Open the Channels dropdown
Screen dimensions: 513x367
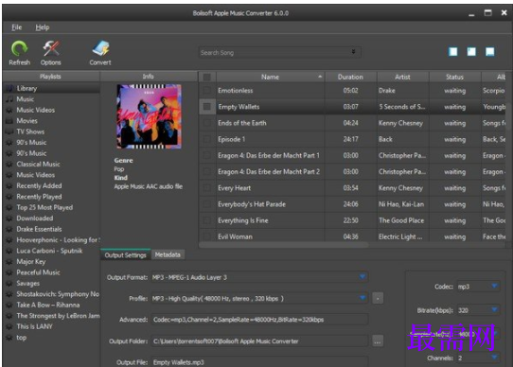click(x=494, y=358)
